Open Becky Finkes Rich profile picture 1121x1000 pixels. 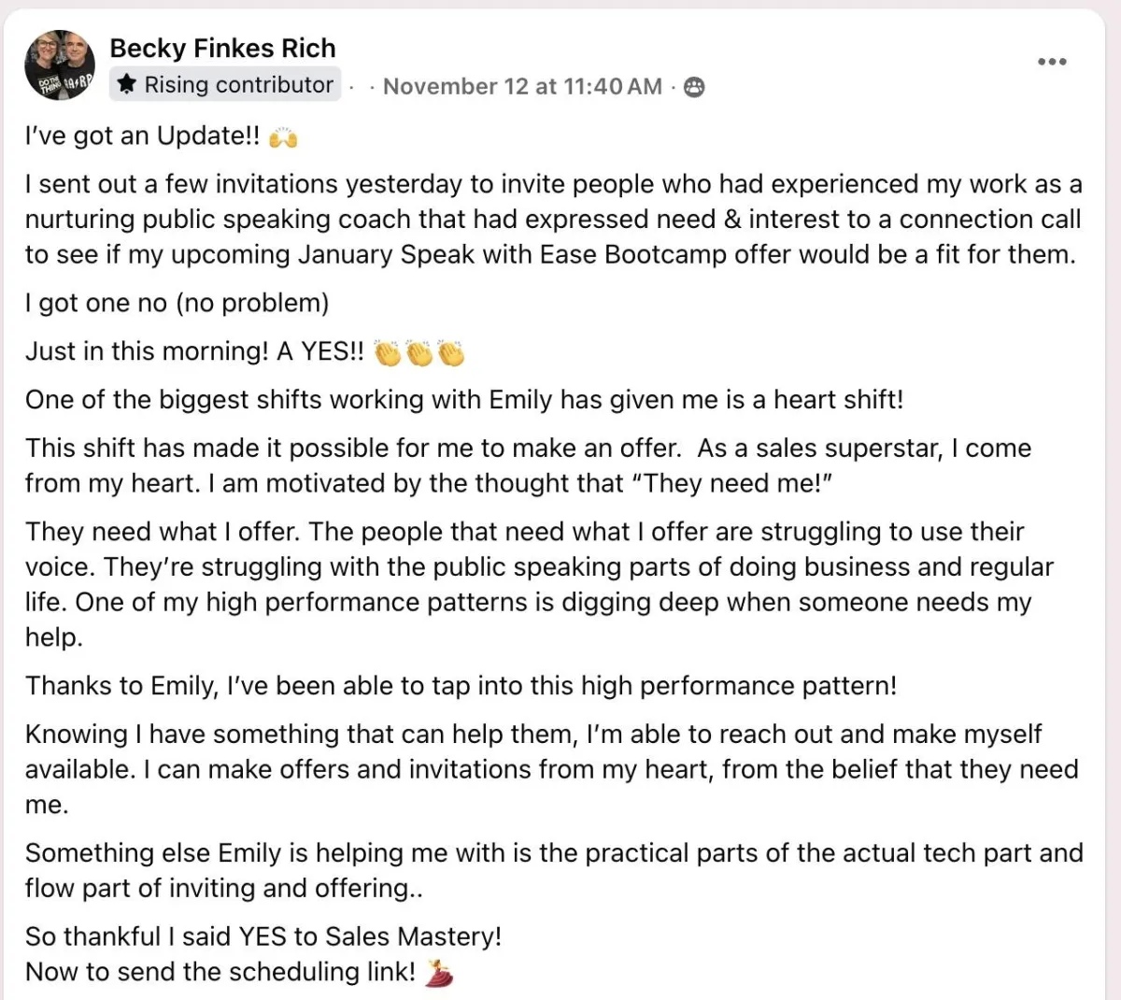coord(60,65)
